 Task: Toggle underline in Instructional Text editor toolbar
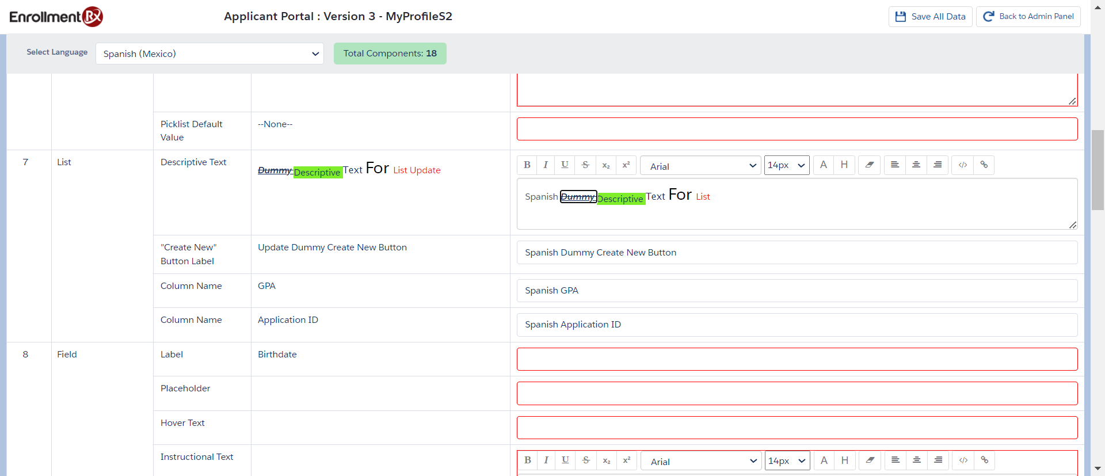click(565, 460)
